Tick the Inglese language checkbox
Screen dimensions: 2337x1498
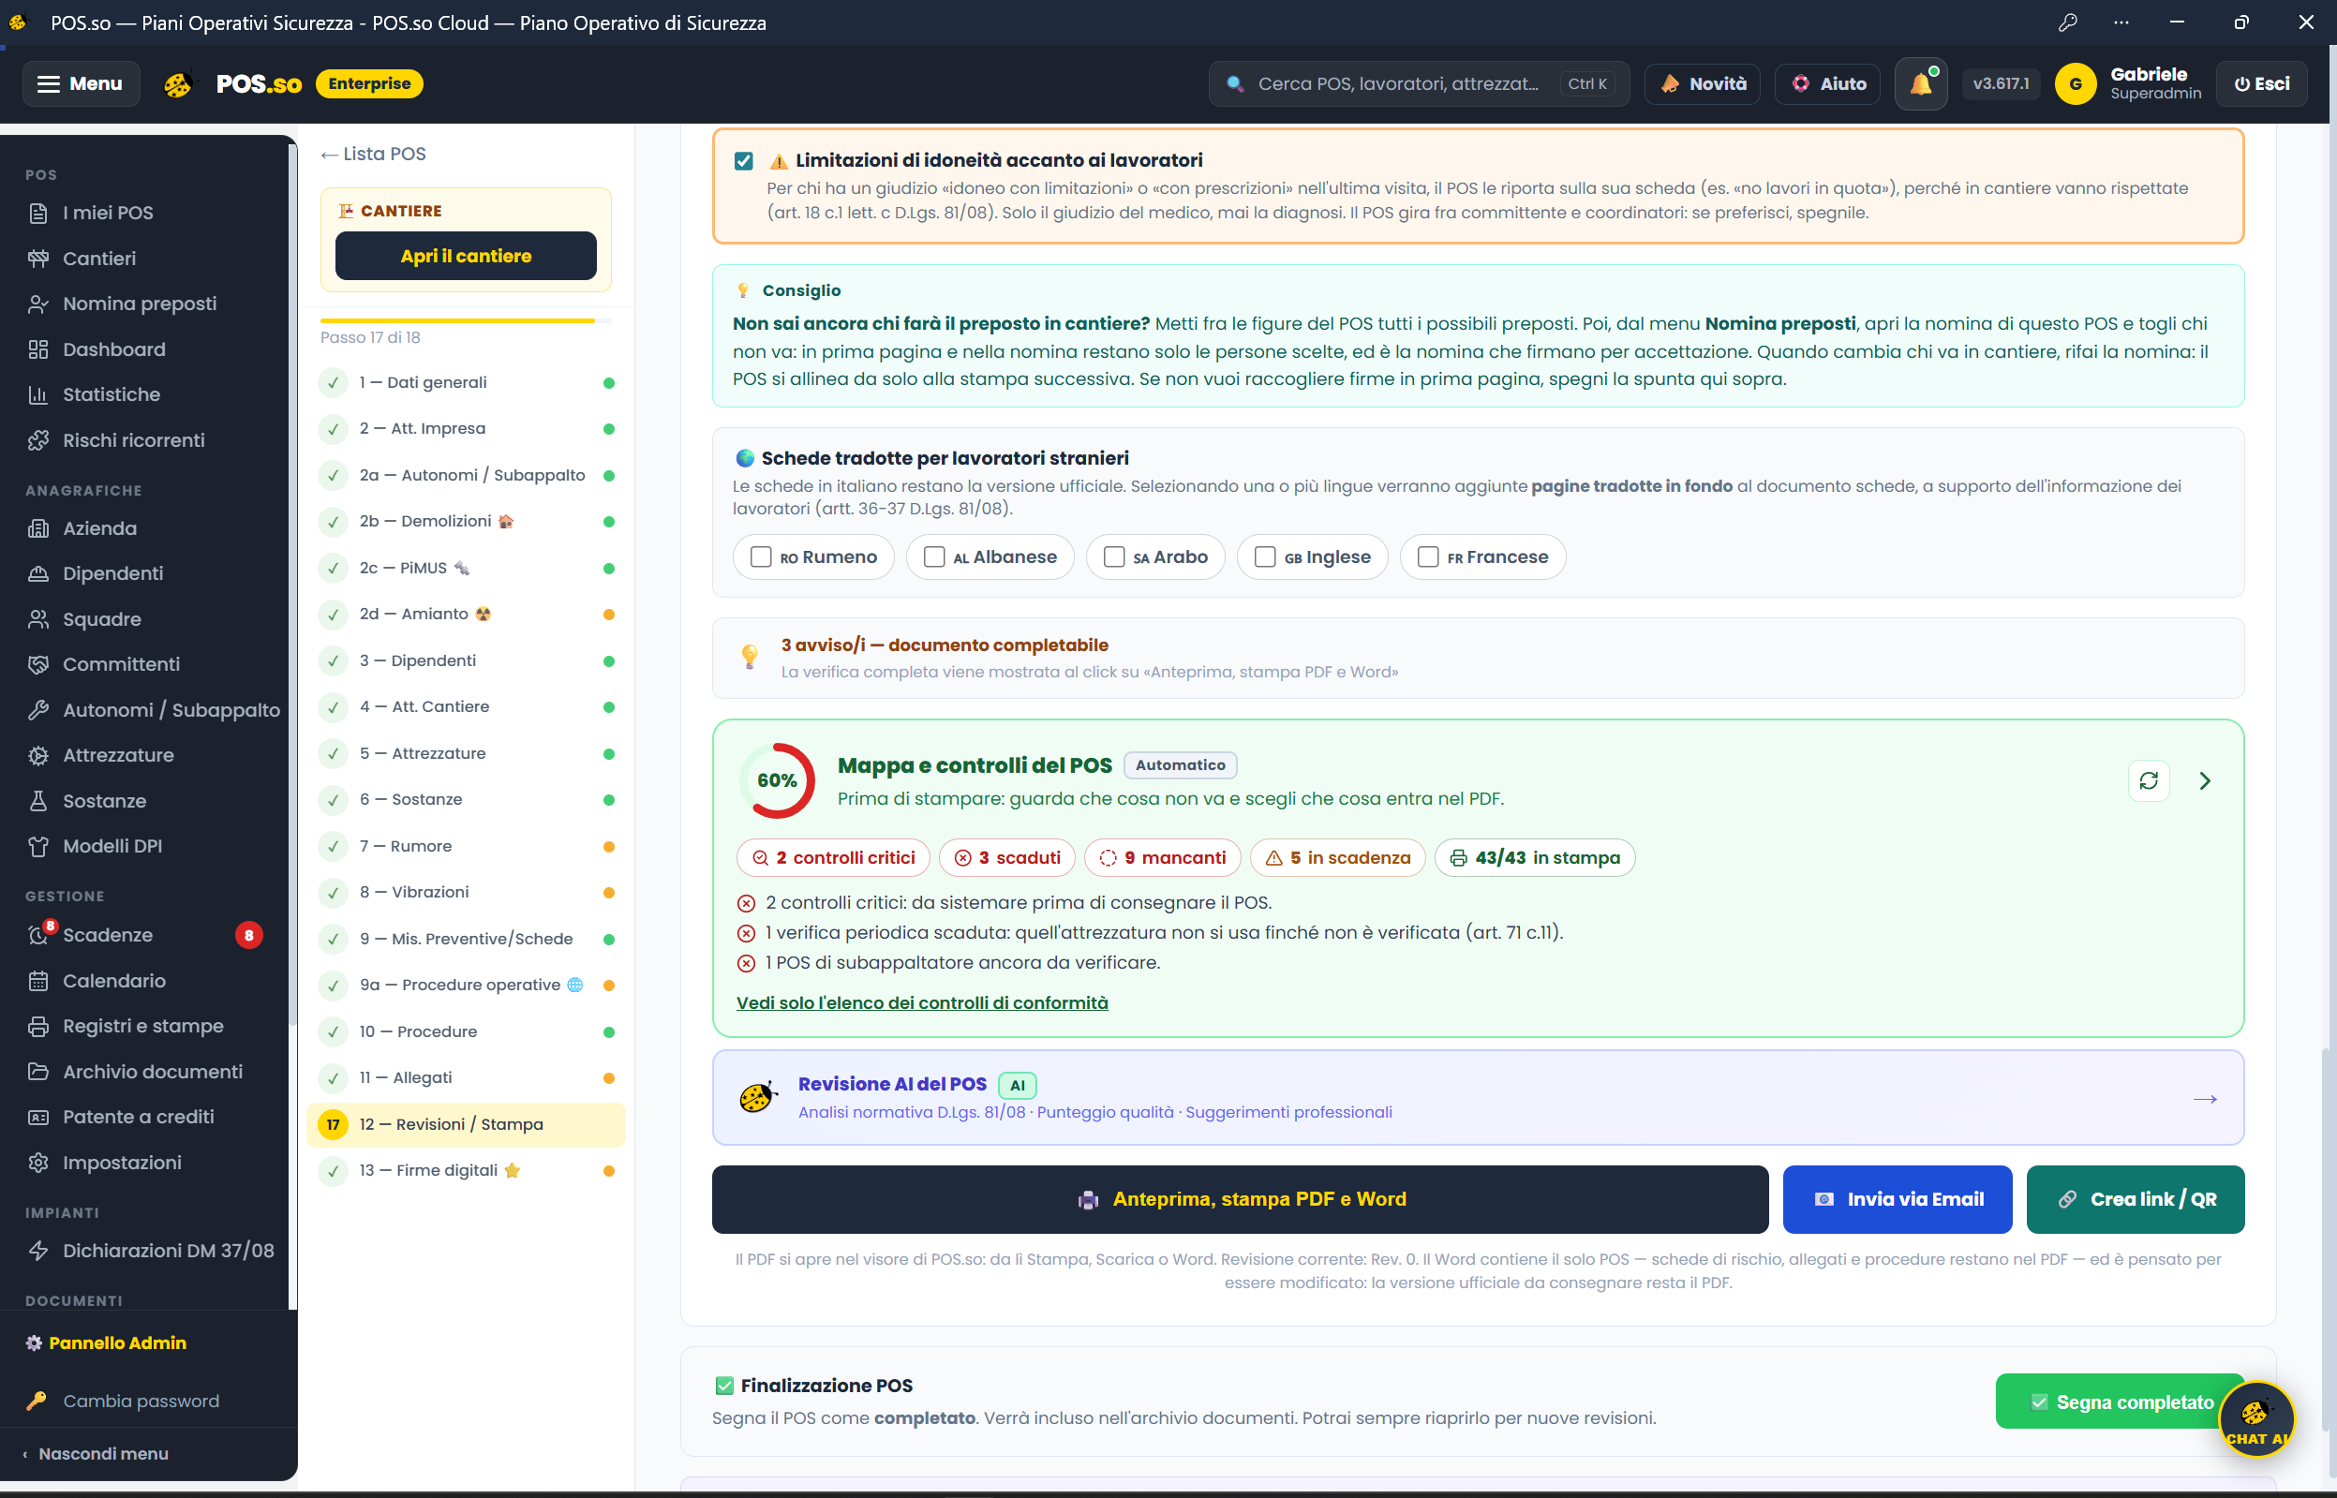click(x=1265, y=556)
